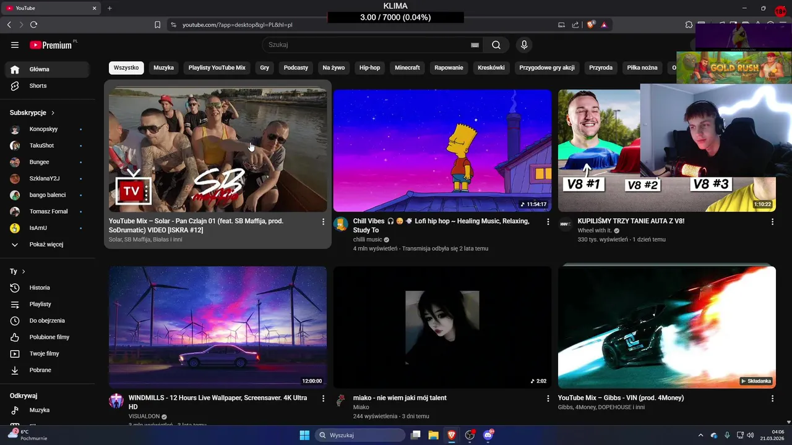Select Przygodowe gry akcji filter chip

(547, 68)
